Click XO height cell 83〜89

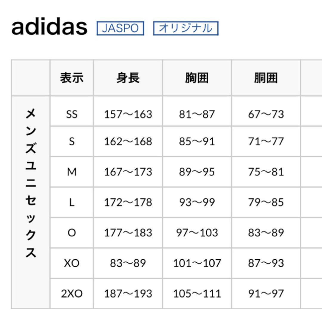(128, 263)
